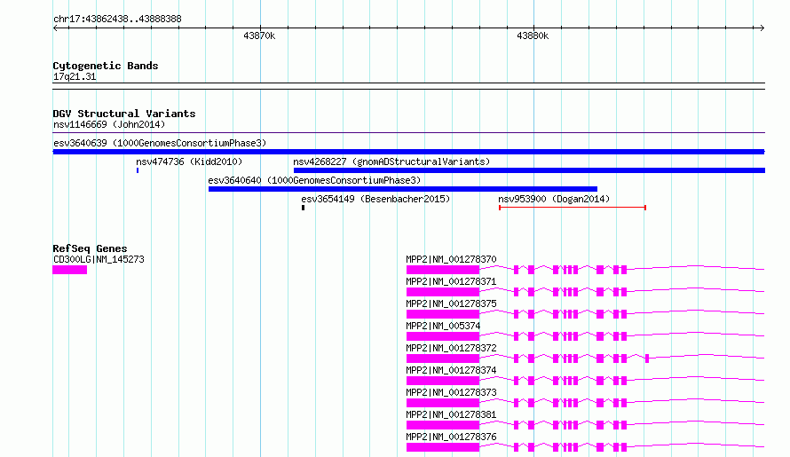The width and height of the screenshot is (790, 457).
Task: Click extra small exon of NM_001278372
Action: click(x=647, y=359)
